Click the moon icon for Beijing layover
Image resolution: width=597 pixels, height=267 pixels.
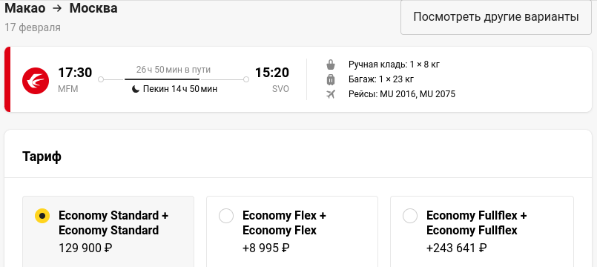tap(136, 90)
